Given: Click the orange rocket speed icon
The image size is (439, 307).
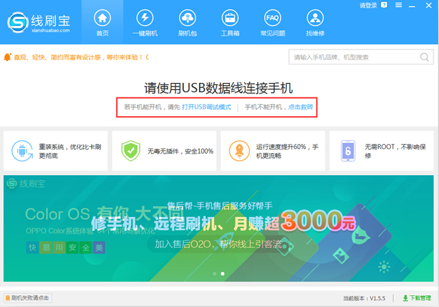Looking at the screenshot, I should [239, 151].
